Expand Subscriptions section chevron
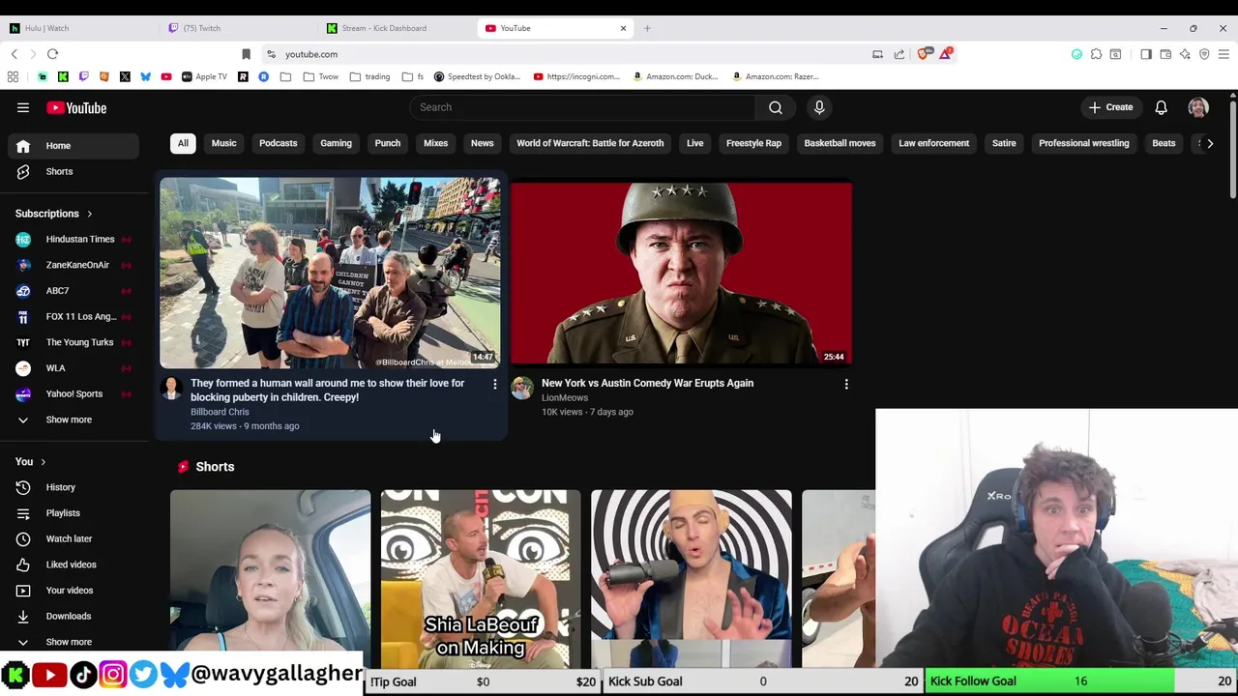This screenshot has width=1238, height=696. [x=89, y=214]
